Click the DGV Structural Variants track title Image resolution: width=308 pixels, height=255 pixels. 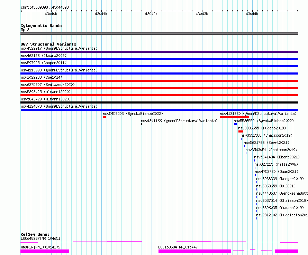[48, 44]
